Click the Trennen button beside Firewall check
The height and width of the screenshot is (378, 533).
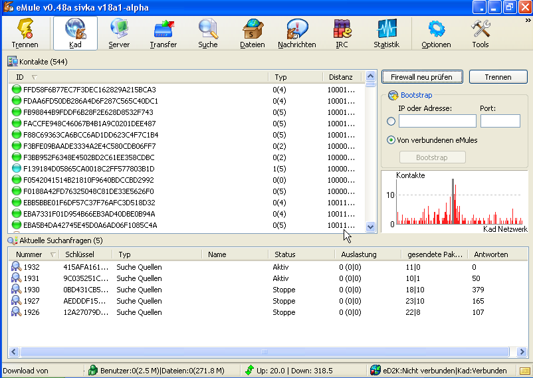coord(498,77)
